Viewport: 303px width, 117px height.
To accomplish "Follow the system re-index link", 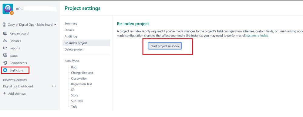I will pyautogui.click(x=257, y=36).
